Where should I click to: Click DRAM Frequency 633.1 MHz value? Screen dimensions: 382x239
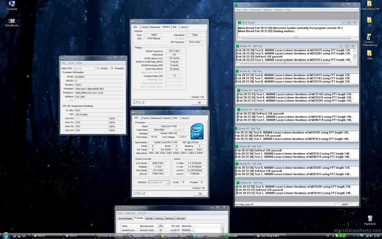[x=174, y=51]
